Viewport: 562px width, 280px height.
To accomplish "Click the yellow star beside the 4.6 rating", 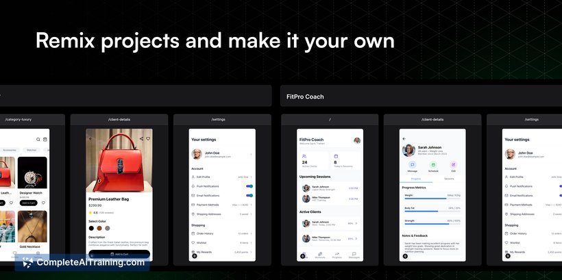I will [x=90, y=213].
